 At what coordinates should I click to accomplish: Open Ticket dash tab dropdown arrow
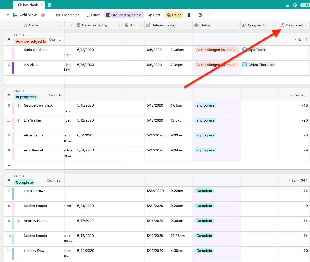point(41,5)
